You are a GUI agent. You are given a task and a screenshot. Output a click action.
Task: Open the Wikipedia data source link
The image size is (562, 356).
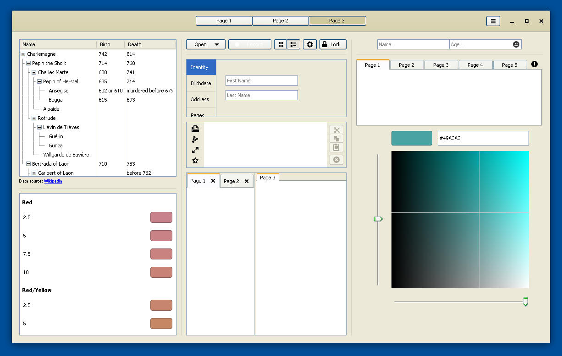(53, 181)
